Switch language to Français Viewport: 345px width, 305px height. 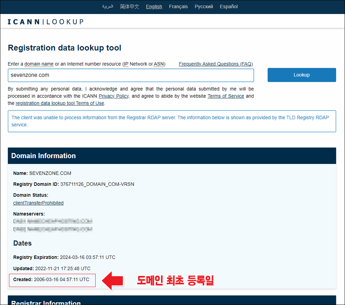pos(178,6)
